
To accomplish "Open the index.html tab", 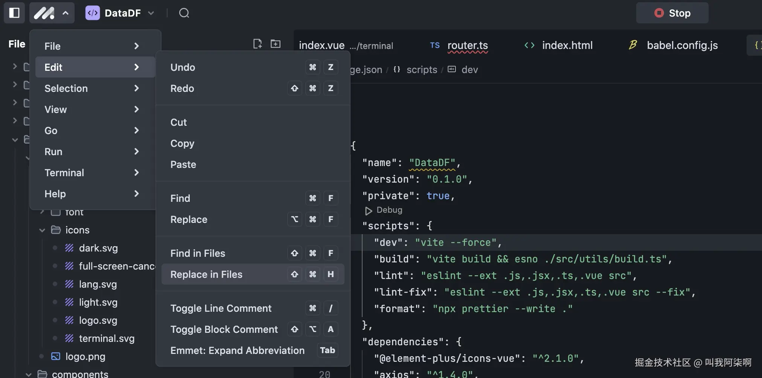I will pos(567,46).
